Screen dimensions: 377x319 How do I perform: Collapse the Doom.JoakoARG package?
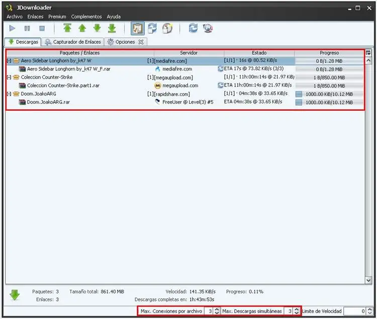pos(9,94)
